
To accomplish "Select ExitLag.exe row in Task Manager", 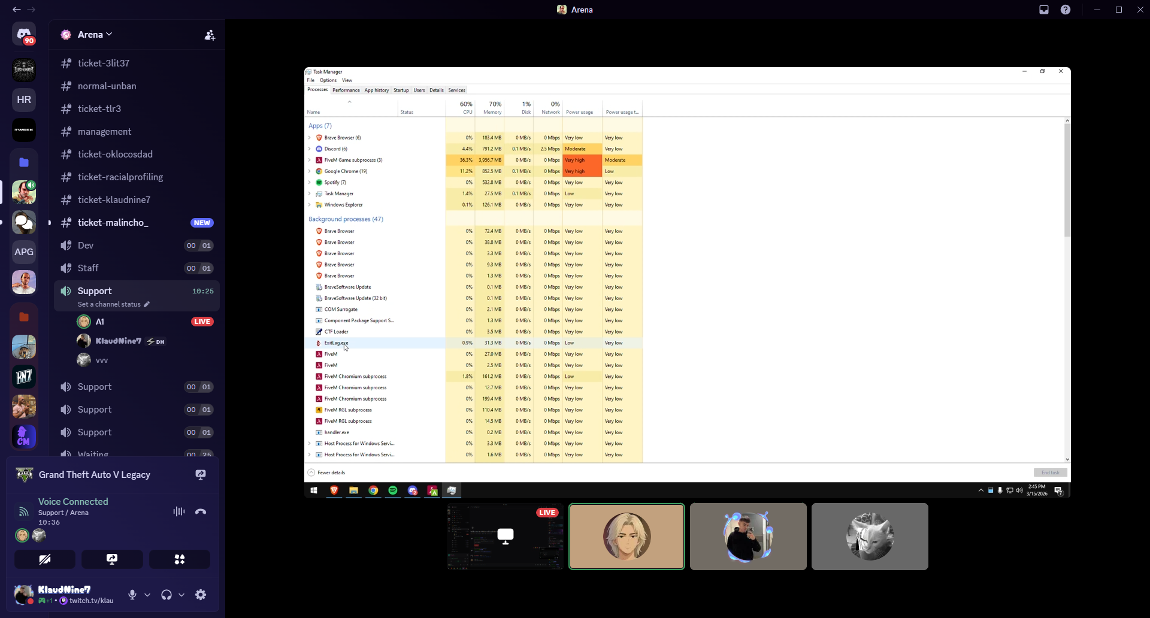I will (473, 343).
